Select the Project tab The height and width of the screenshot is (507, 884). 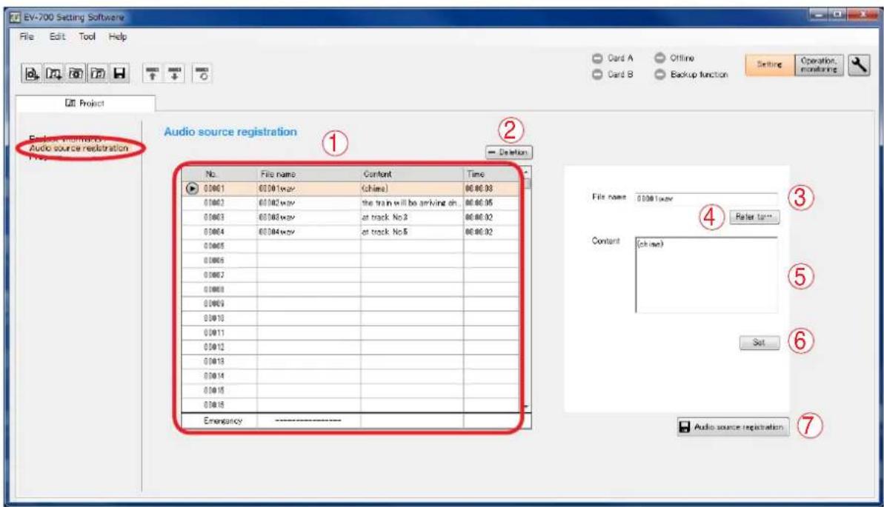click(x=85, y=103)
